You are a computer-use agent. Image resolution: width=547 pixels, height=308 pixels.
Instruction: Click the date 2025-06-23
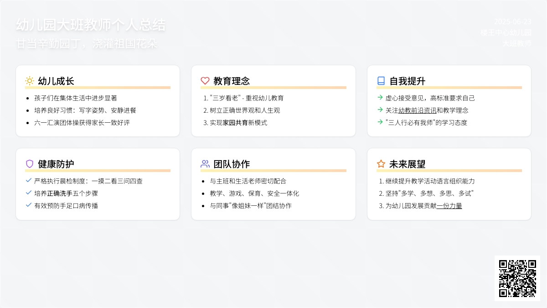click(513, 22)
